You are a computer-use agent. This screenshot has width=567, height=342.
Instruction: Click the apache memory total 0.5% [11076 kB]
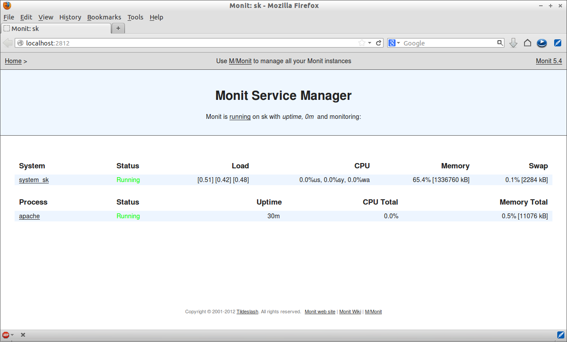pyautogui.click(x=525, y=216)
